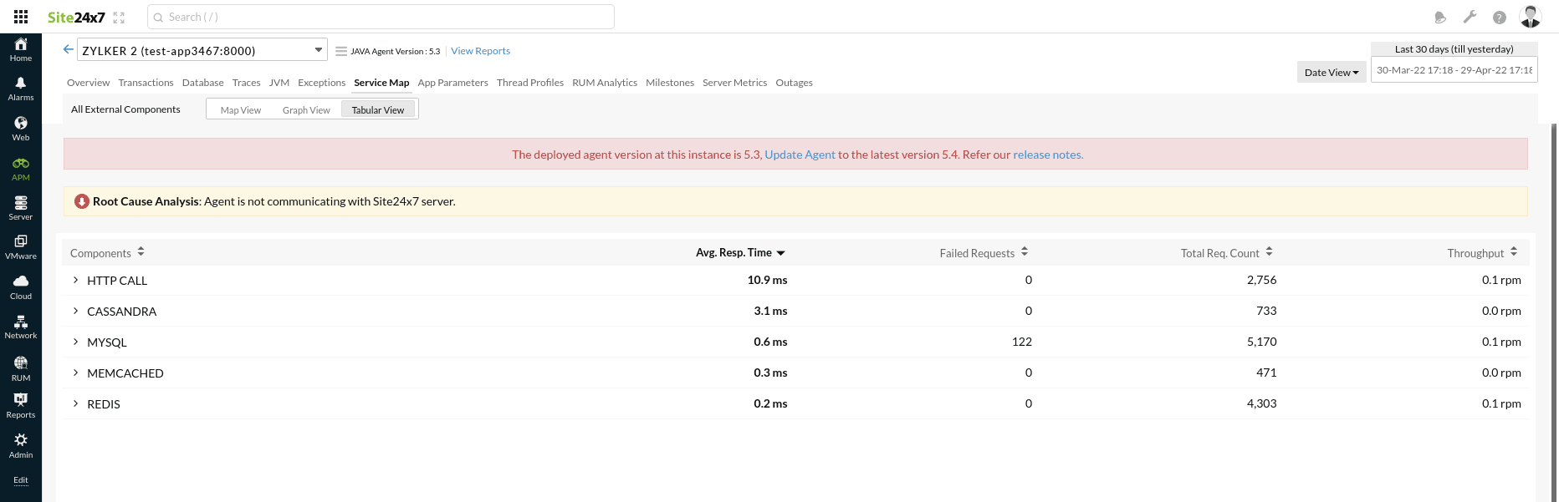Screen dimensions: 1559x502
Task: Expand the MYSQL component row
Action: tap(75, 342)
